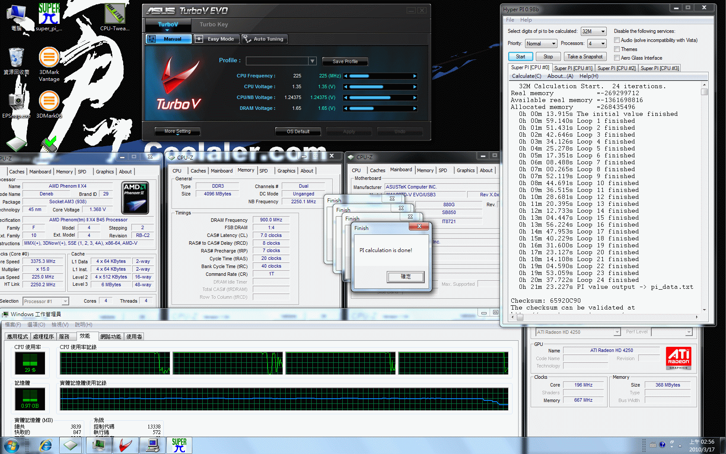This screenshot has height=454, width=726.
Task: Decrease CPU Voltage with left arrow
Action: tap(346, 87)
